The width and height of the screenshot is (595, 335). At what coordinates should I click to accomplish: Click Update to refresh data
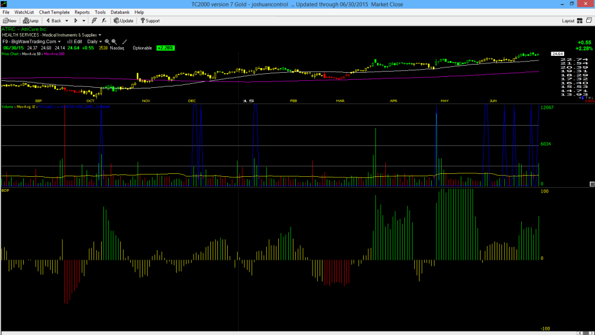pos(124,21)
